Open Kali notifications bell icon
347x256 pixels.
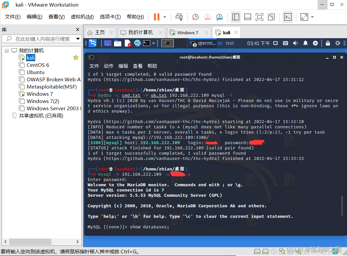click(x=305, y=43)
